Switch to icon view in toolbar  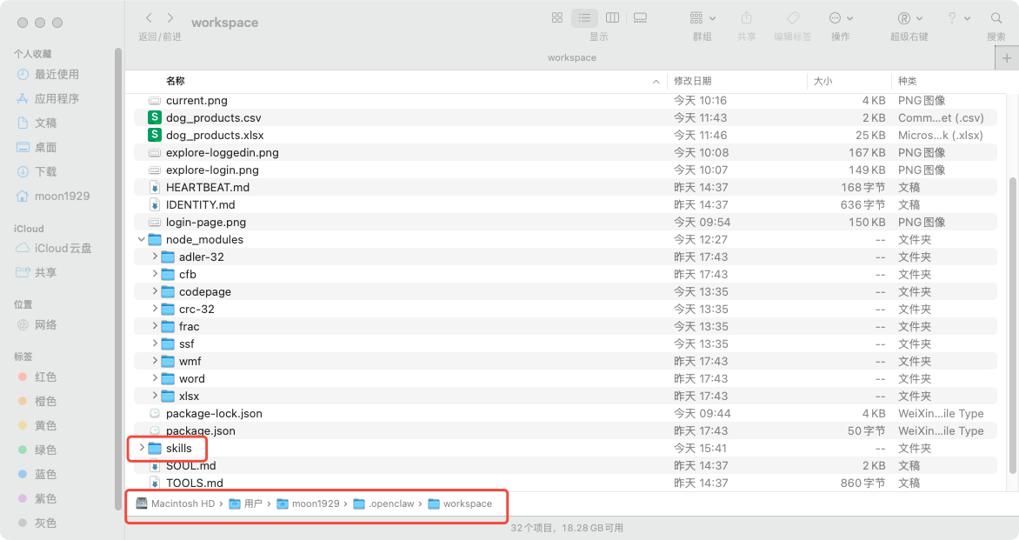click(557, 18)
